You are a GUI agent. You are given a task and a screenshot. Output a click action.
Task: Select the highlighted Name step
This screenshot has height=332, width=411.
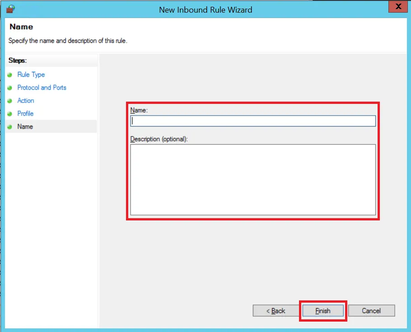pyautogui.click(x=25, y=126)
